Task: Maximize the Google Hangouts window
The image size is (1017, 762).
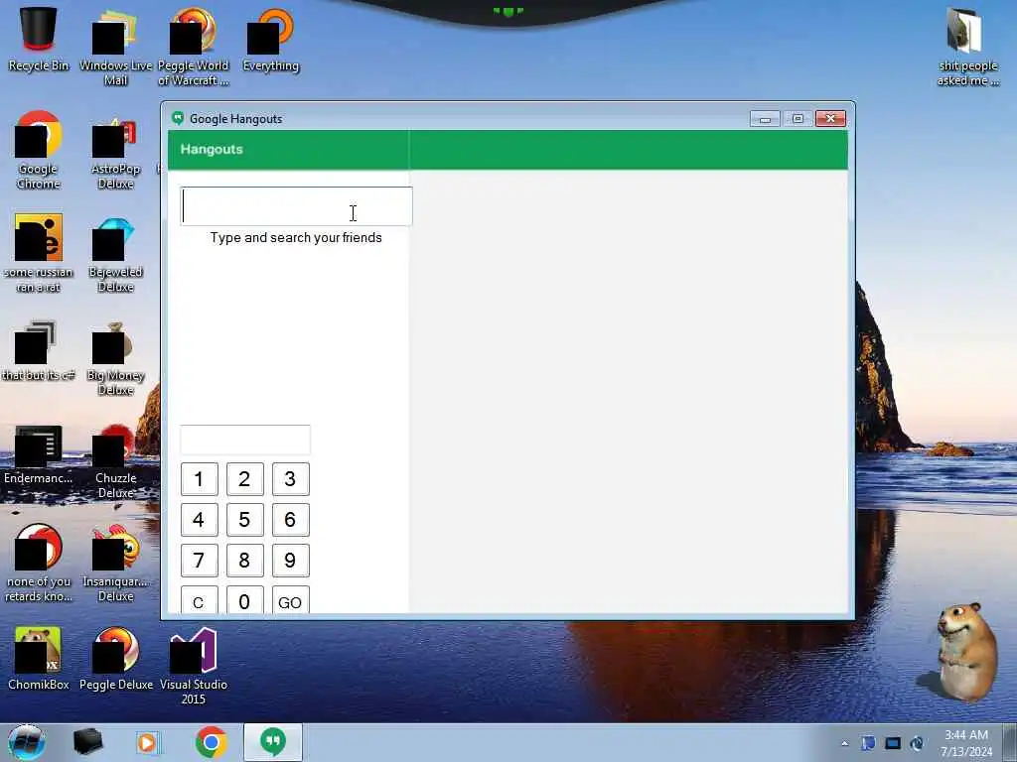Action: point(798,119)
